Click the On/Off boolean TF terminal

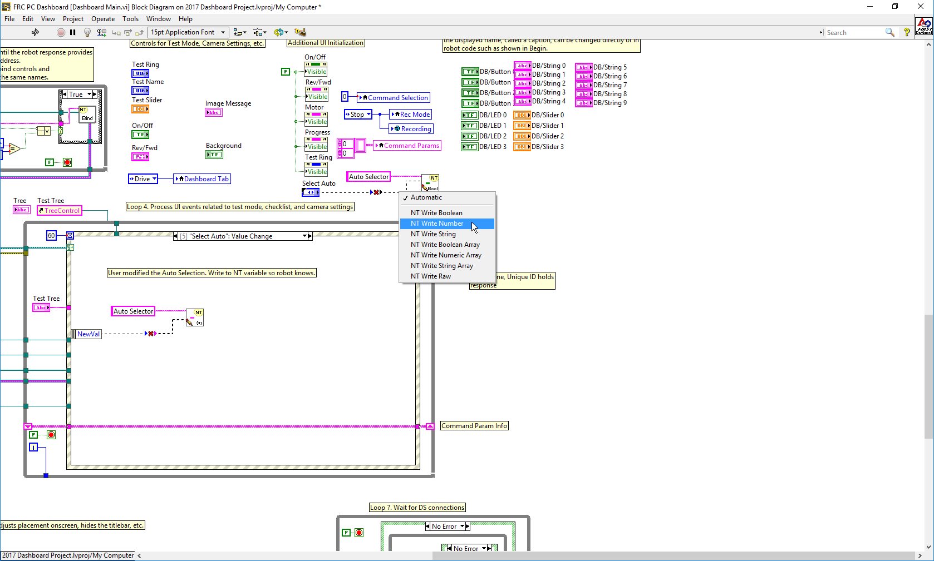(x=140, y=135)
